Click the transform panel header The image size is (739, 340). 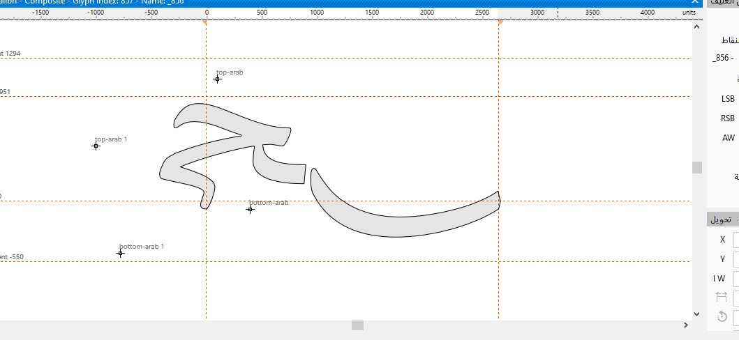(722, 219)
